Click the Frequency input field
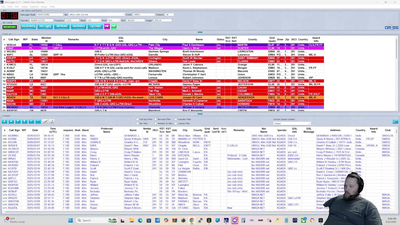This screenshot has width=400, height=225. click(x=72, y=20)
